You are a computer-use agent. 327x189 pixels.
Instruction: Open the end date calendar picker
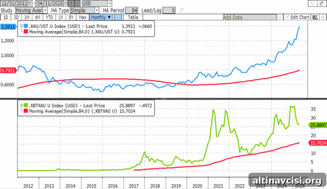coord(65,3)
